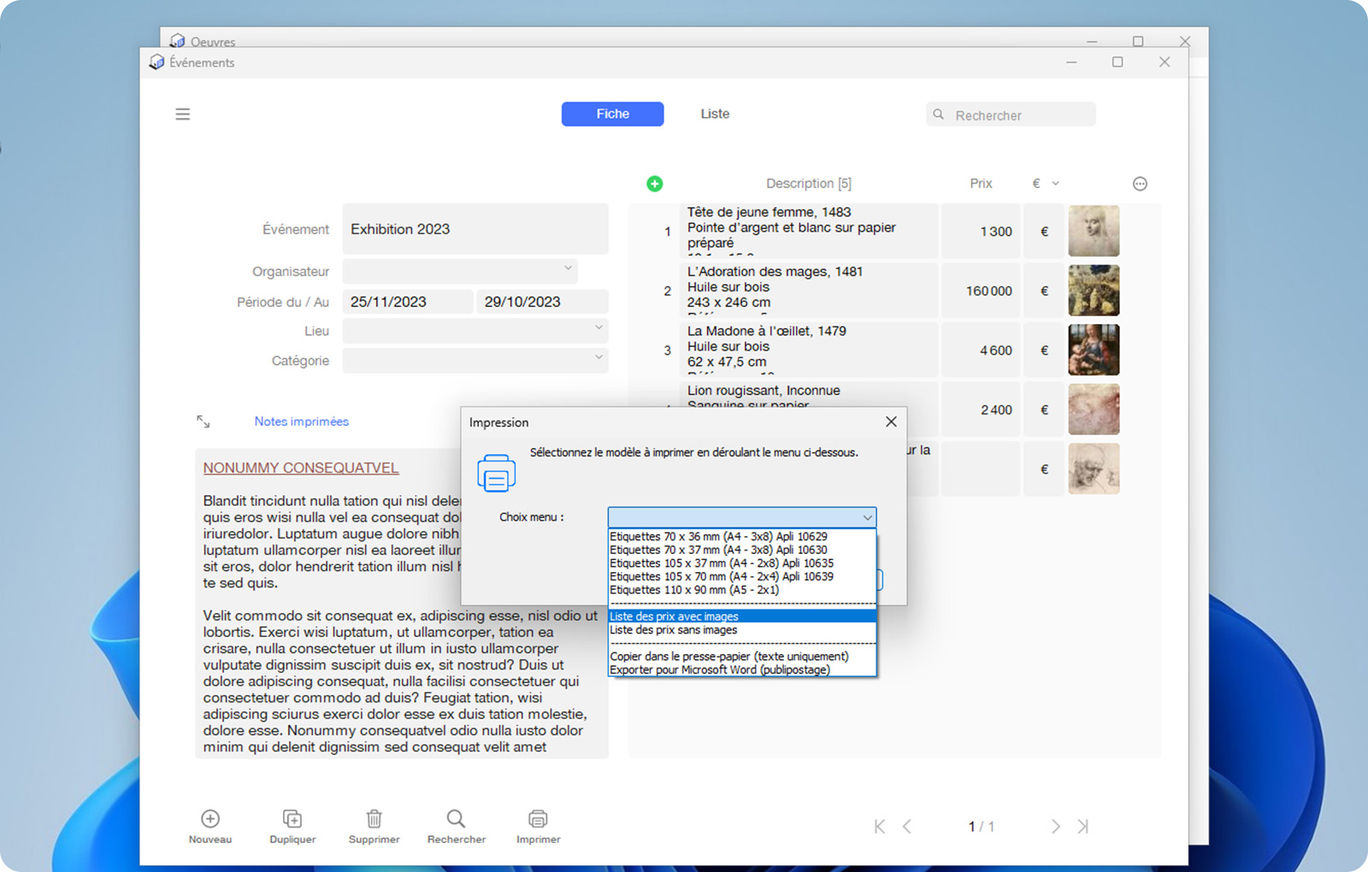Click the Supprimer trash icon
This screenshot has width=1368, height=872.
374,819
